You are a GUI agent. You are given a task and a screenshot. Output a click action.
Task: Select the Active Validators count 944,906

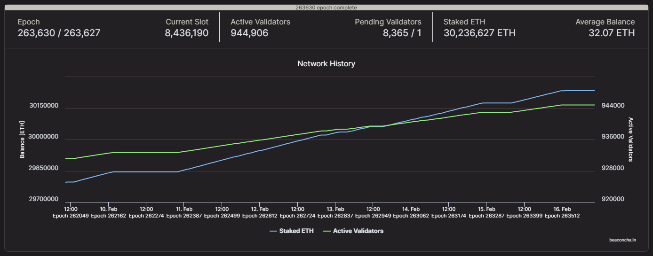pyautogui.click(x=249, y=33)
